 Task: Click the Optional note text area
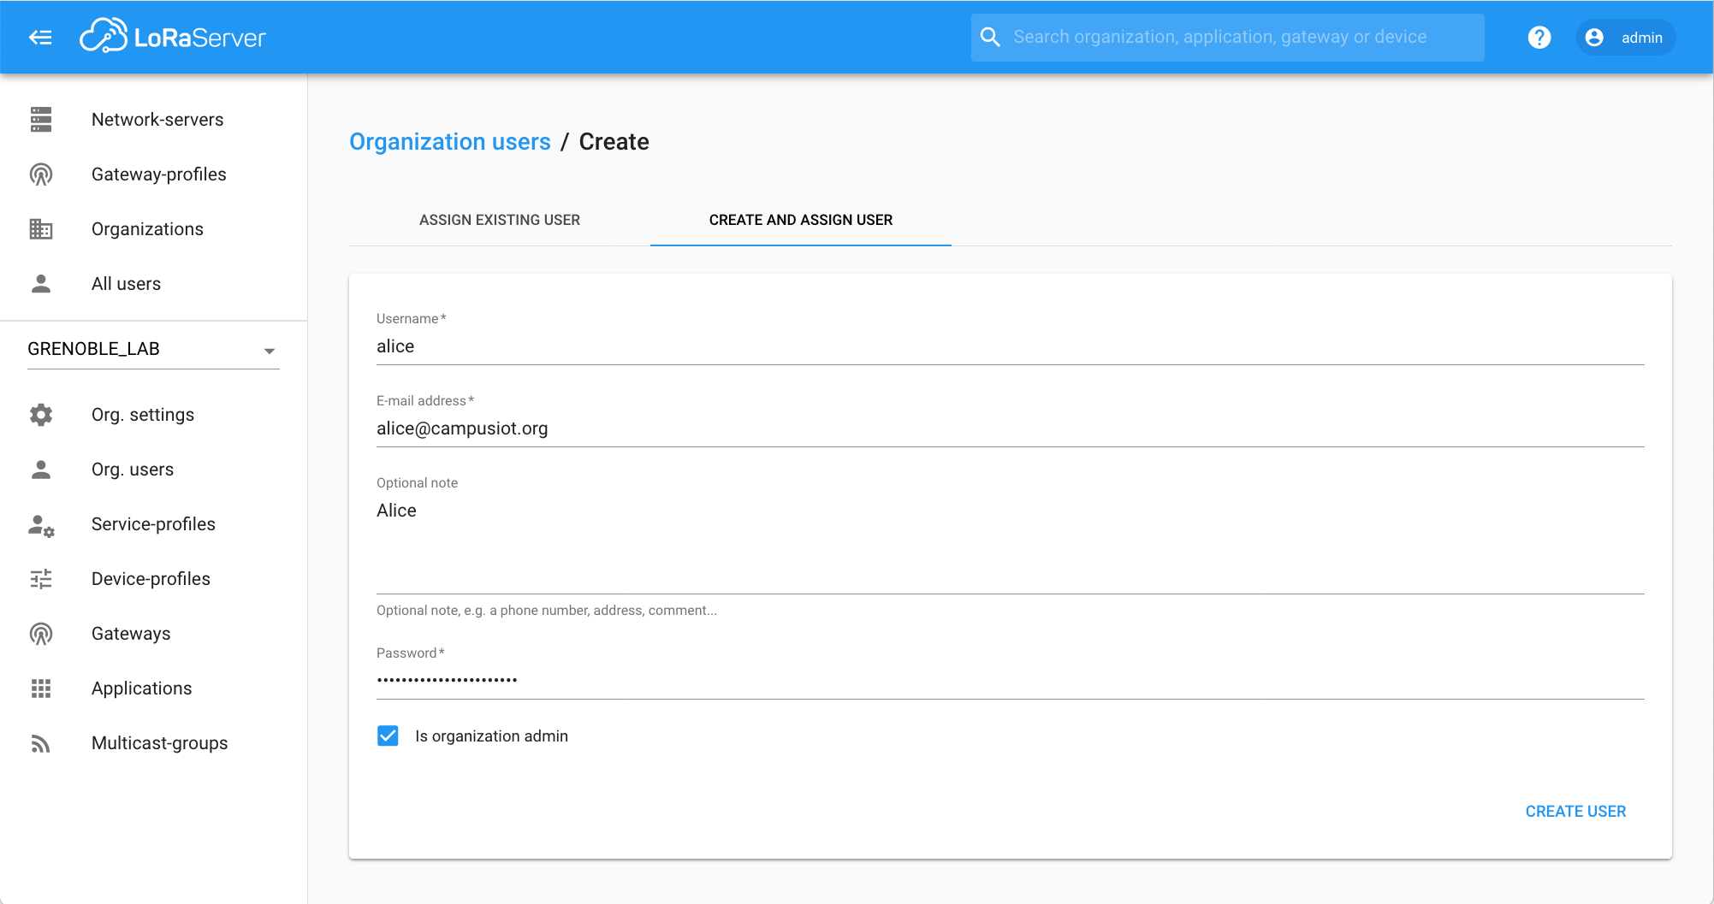pos(1010,544)
